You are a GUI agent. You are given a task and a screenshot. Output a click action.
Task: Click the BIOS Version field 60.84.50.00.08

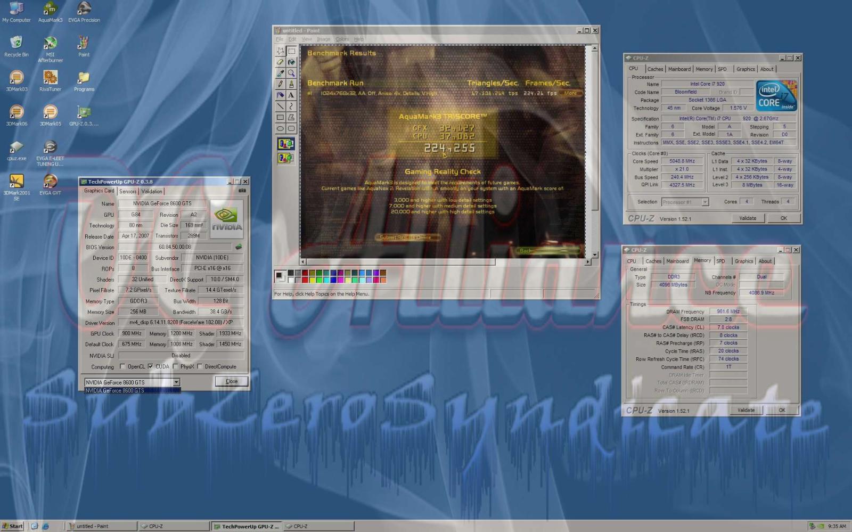pyautogui.click(x=175, y=247)
